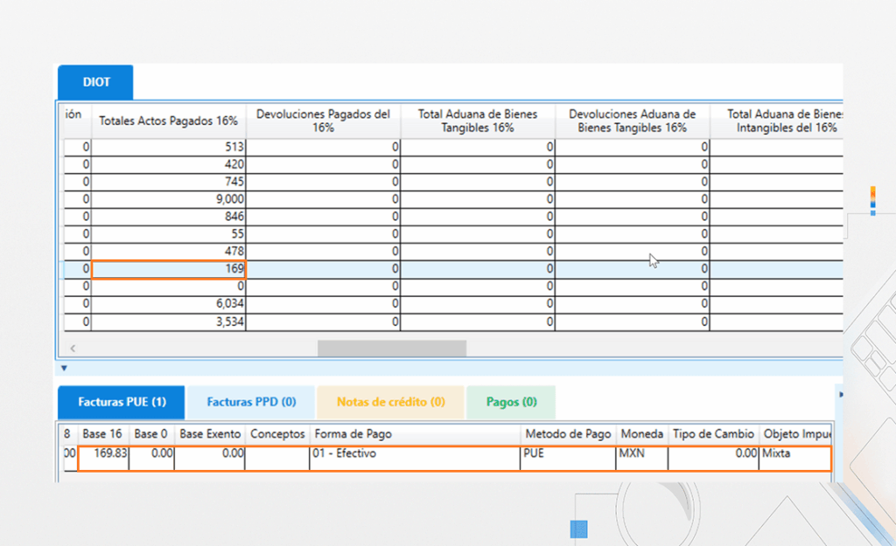
Task: Click Total Aduana de Bienes Tangibles 16% header
Action: click(477, 121)
